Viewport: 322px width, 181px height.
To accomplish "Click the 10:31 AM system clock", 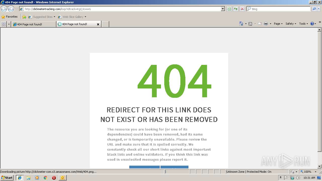I will [309, 178].
